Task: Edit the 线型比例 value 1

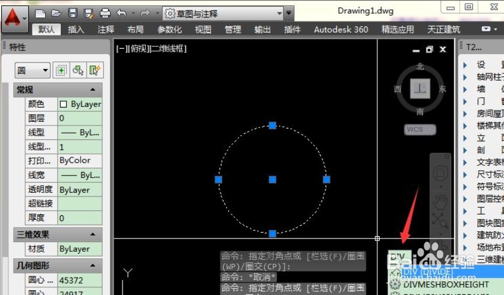Action: point(80,147)
